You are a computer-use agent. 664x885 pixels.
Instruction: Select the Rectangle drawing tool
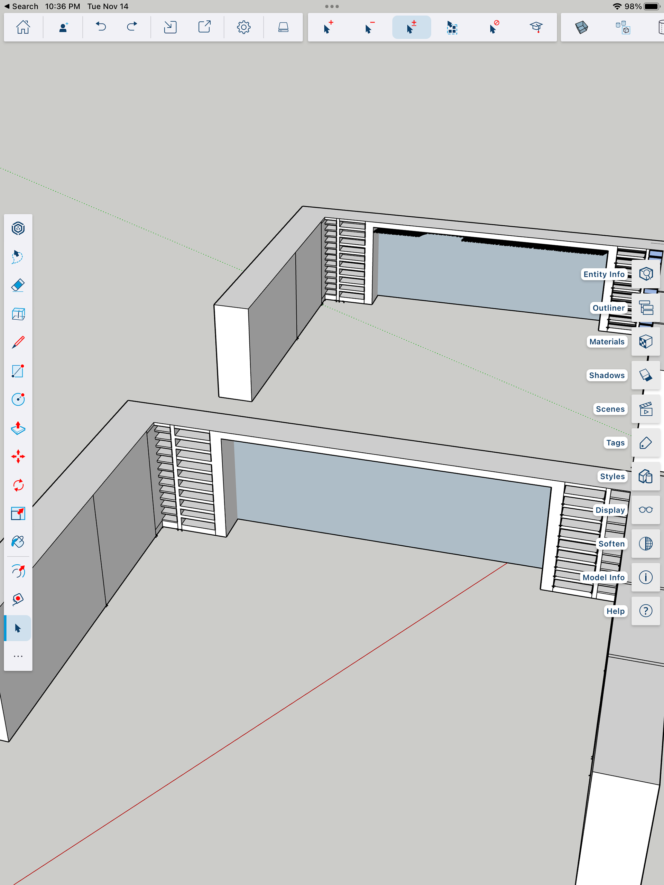(18, 371)
